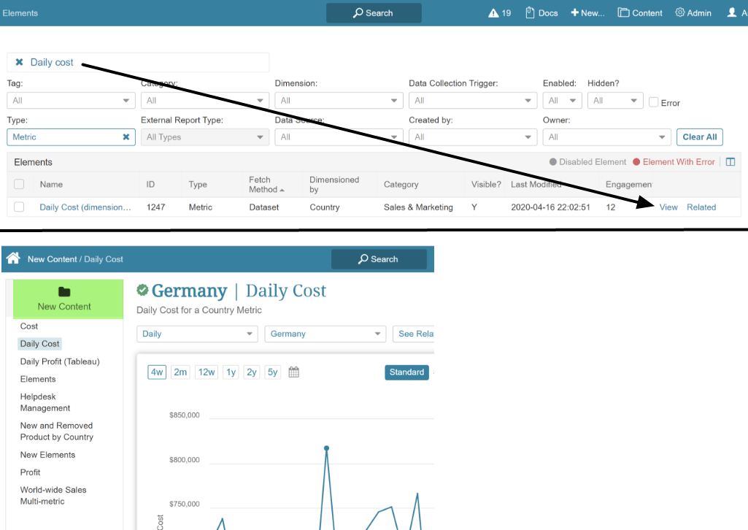The height and width of the screenshot is (530, 748).
Task: Sort by the Name column
Action: [51, 184]
